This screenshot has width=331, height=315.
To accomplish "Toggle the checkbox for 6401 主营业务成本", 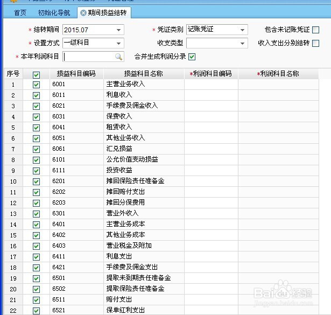I will click(x=36, y=225).
